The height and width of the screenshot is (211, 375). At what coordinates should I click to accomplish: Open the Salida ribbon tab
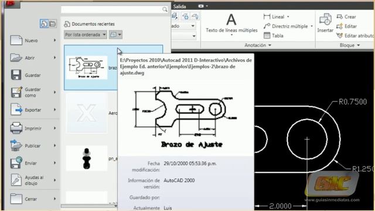[x=179, y=6]
